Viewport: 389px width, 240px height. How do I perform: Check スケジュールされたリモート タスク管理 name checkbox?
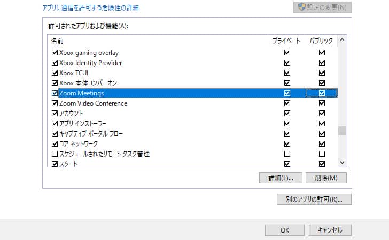point(55,154)
